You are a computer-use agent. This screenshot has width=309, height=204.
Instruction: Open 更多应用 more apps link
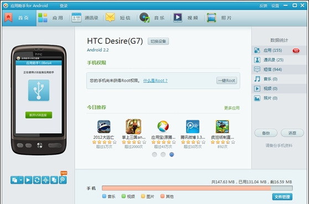tap(232, 108)
